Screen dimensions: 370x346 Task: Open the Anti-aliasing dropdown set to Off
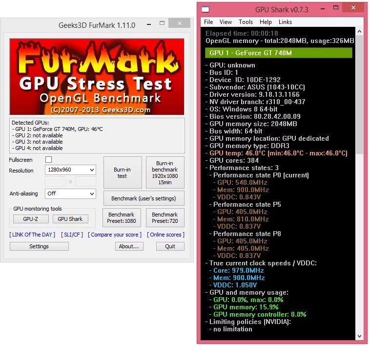click(70, 194)
